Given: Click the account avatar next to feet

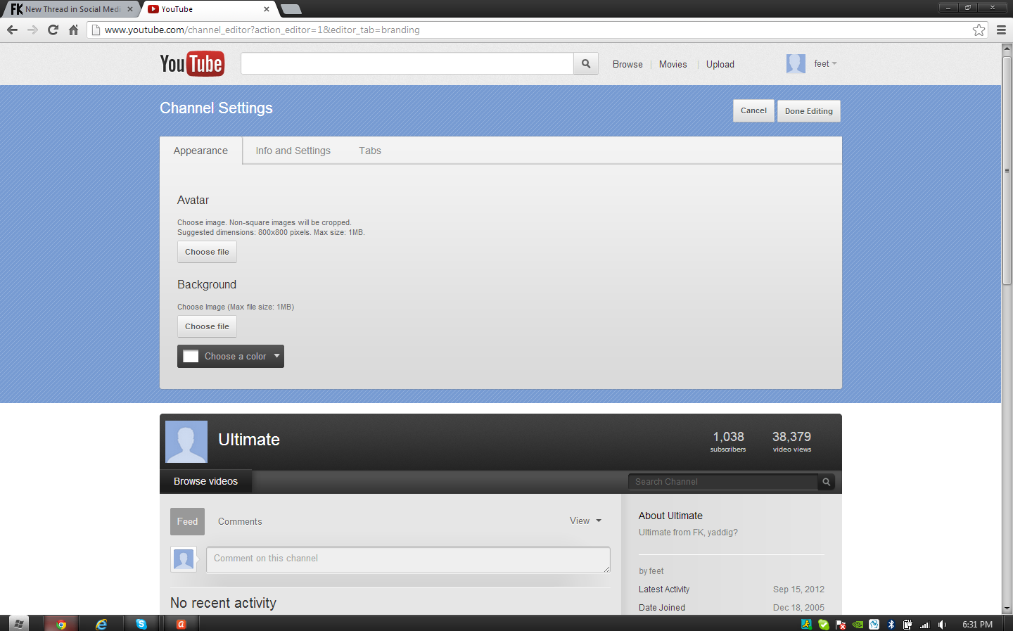Looking at the screenshot, I should 796,64.
